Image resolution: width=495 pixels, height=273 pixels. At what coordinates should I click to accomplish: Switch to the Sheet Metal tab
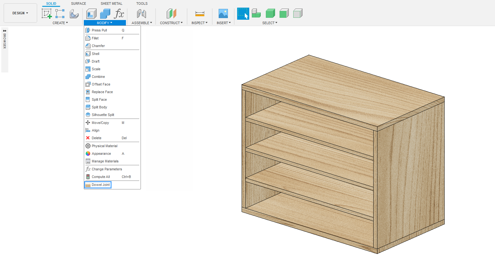[111, 3]
